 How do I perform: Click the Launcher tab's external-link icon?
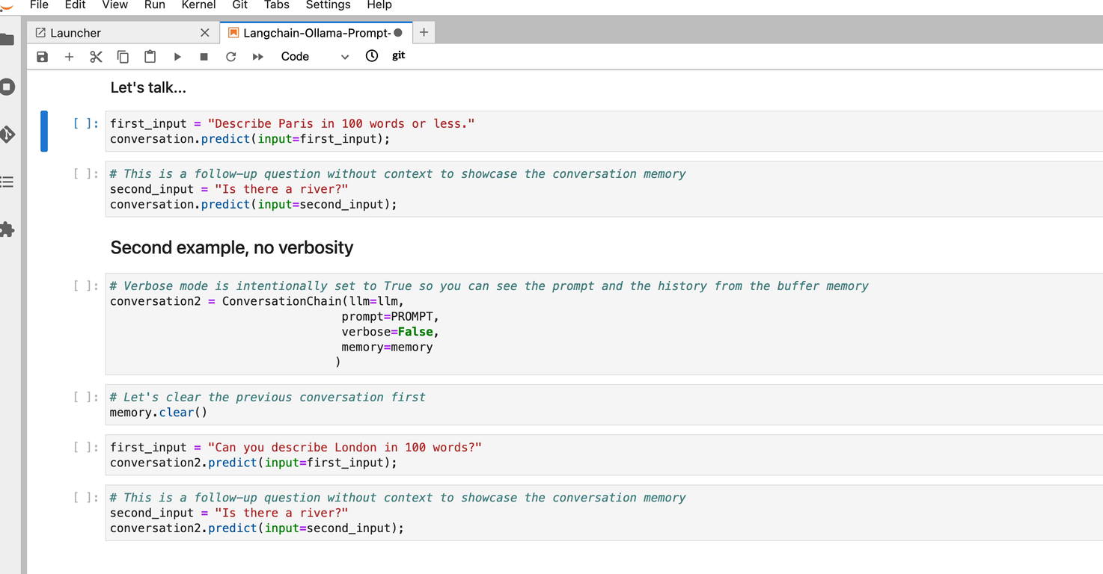[x=40, y=33]
